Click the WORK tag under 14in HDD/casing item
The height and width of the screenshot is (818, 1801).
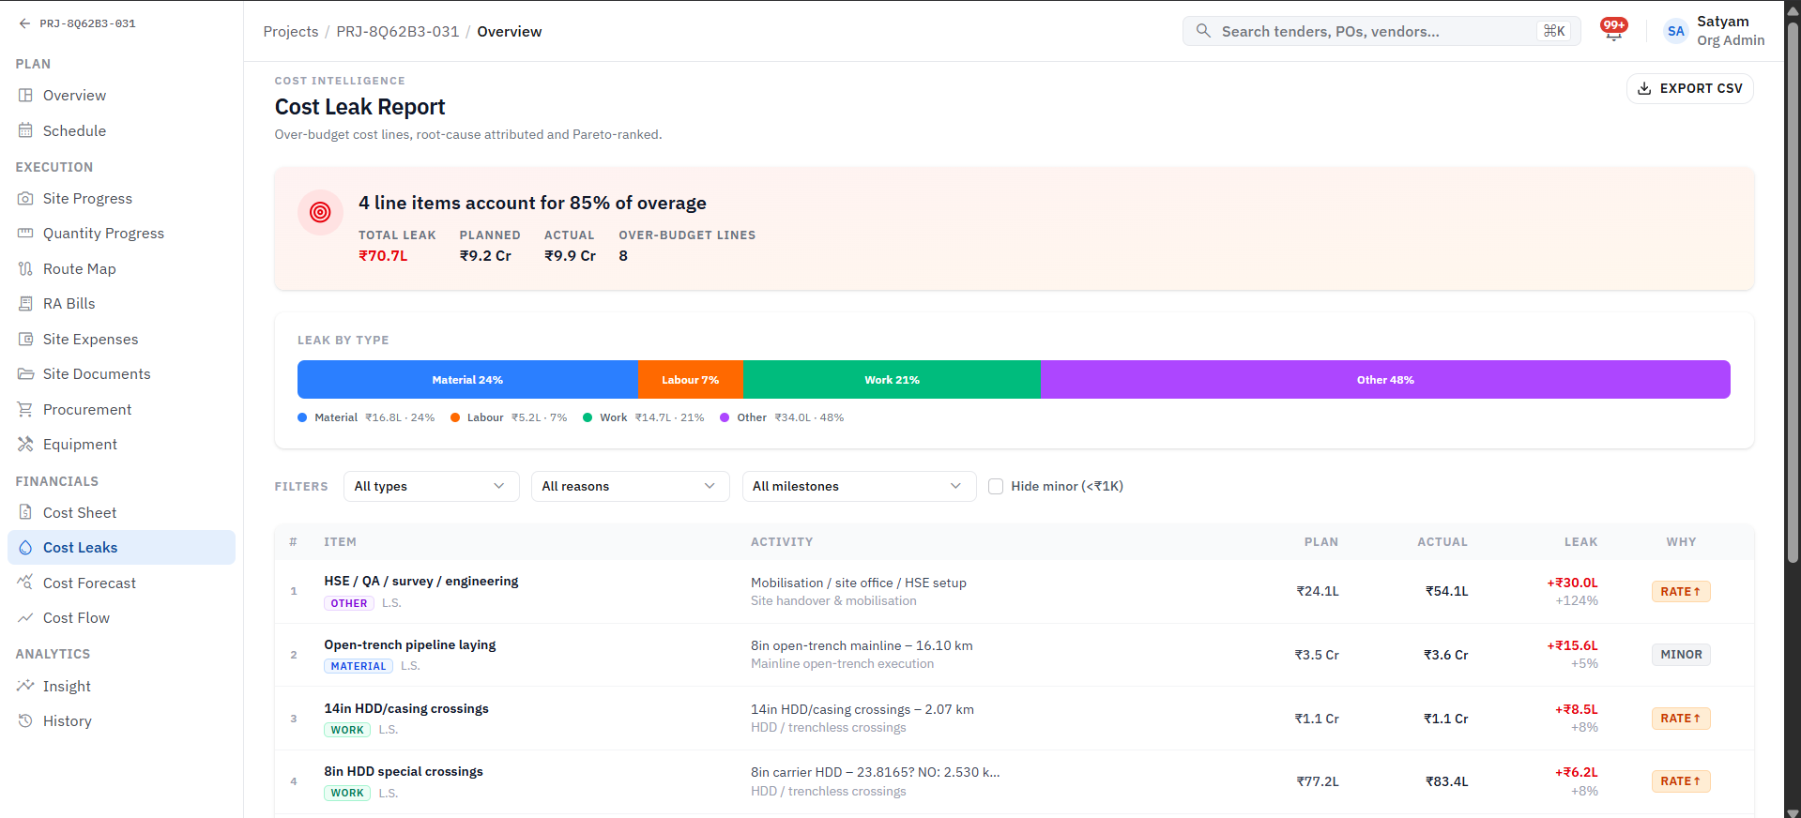(x=347, y=730)
